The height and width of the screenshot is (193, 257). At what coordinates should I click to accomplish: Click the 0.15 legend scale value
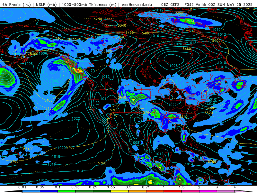pyautogui.click(x=75, y=187)
